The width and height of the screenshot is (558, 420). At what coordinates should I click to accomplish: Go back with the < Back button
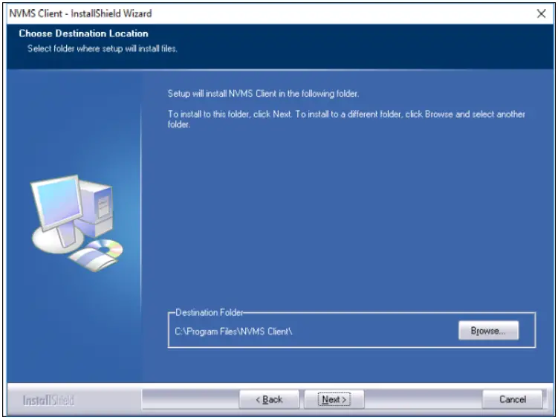[269, 399]
